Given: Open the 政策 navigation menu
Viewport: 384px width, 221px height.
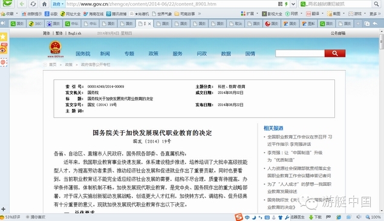Looking at the screenshot, I should coord(154,53).
